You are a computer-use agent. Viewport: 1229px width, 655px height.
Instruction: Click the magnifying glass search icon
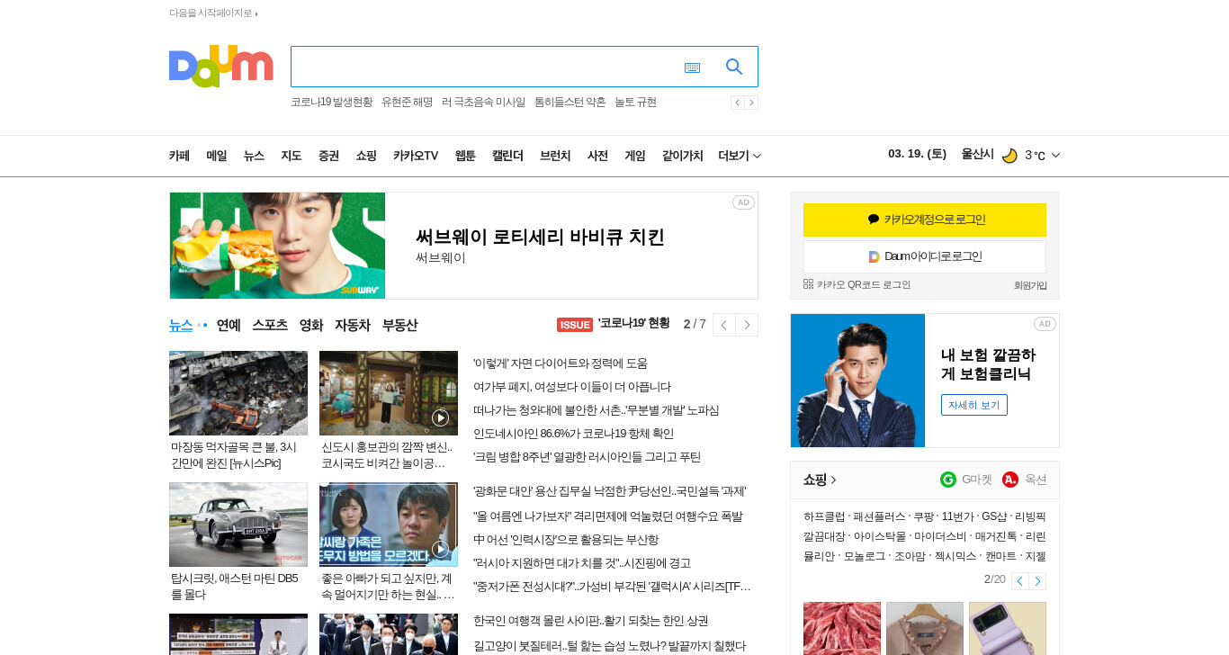point(734,67)
